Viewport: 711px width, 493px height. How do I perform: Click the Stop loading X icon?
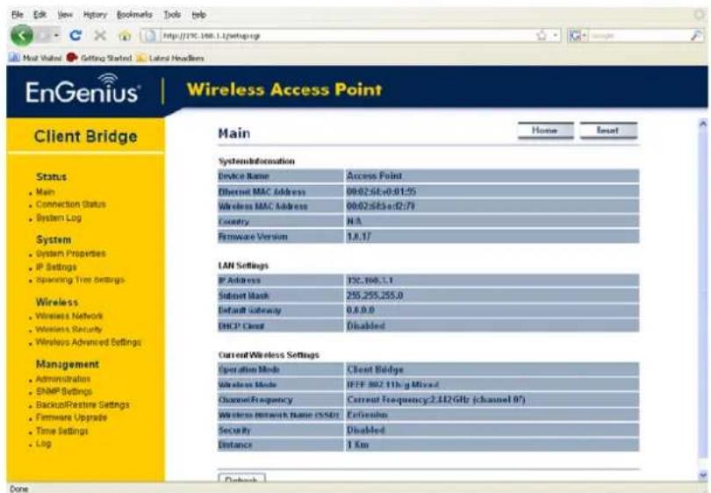coord(100,35)
